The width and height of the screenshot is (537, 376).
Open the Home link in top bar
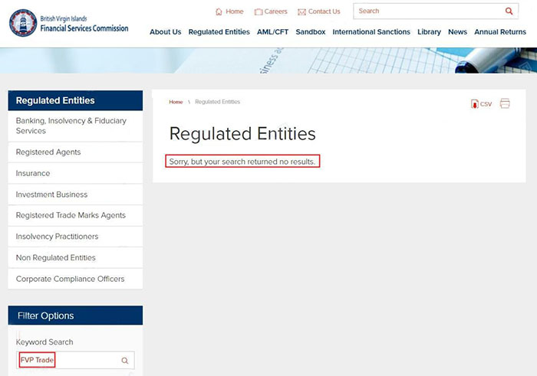point(229,11)
